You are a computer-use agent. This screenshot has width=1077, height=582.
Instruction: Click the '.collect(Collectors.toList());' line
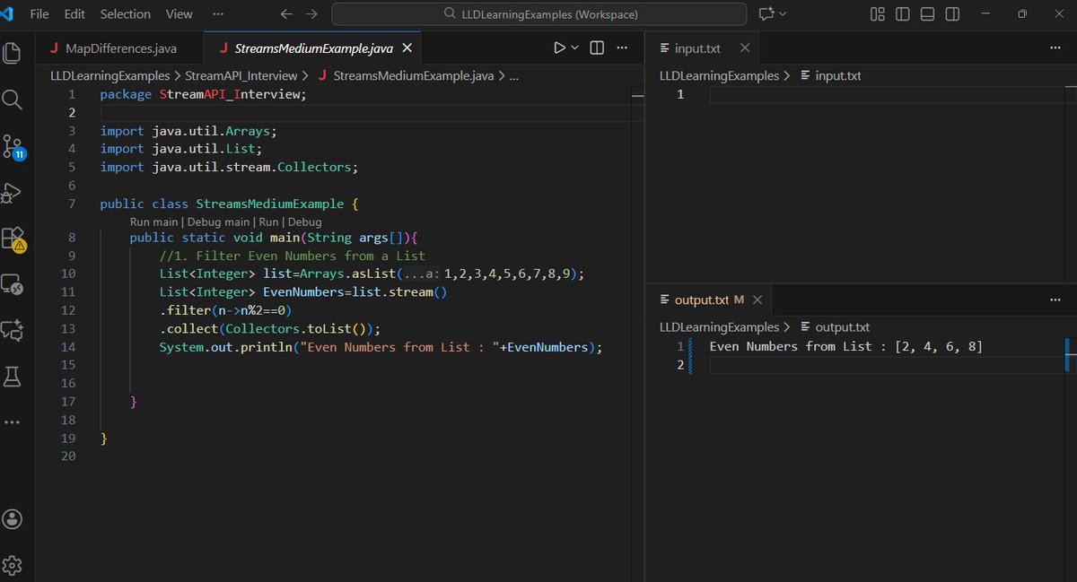[270, 328]
